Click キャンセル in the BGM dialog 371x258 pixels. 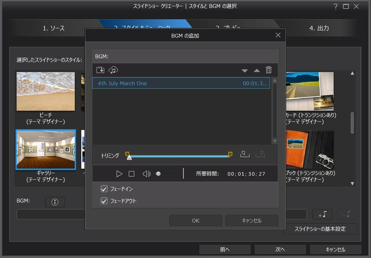252,220
